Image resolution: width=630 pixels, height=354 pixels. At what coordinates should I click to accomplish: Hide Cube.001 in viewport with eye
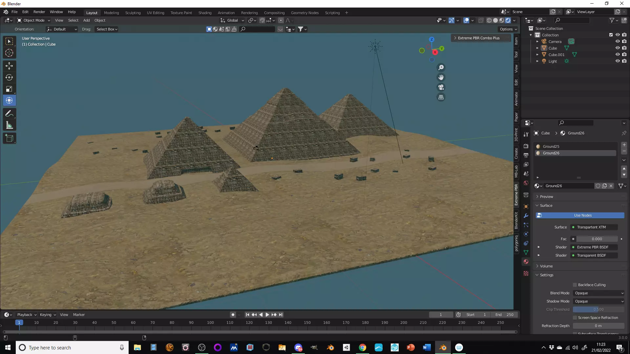pyautogui.click(x=617, y=54)
